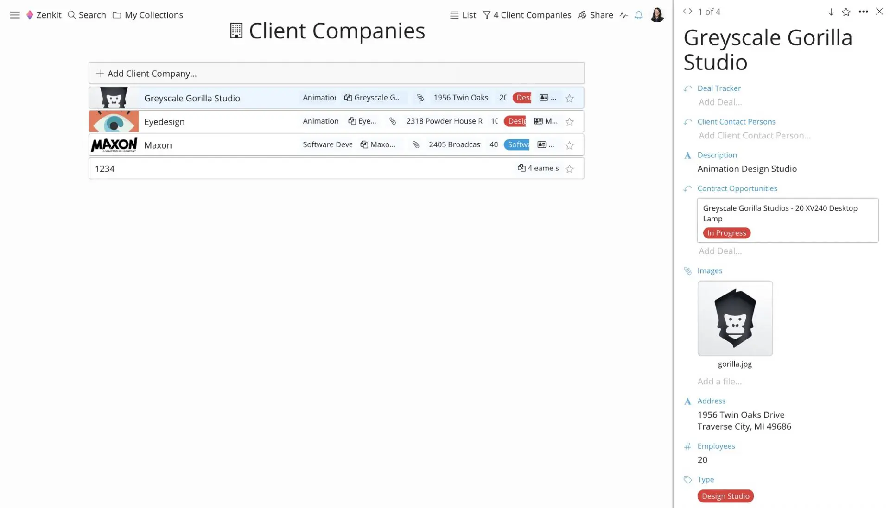Screen dimensions: 890x508
Task: Open the user profile avatar
Action: coord(657,15)
